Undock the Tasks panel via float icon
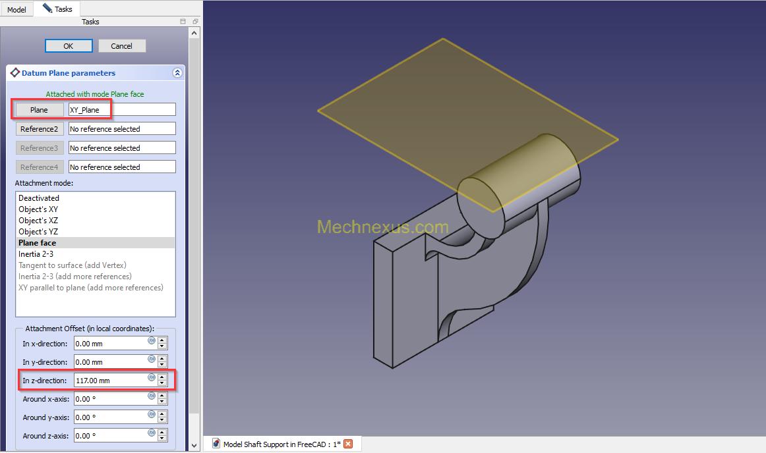Viewport: 766px width, 453px height. point(195,22)
